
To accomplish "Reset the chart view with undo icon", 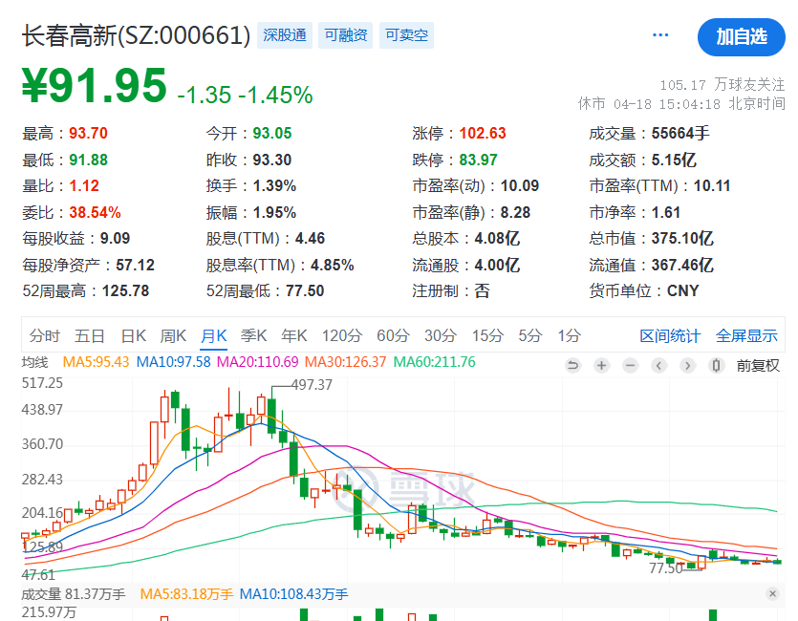I will click(x=573, y=366).
